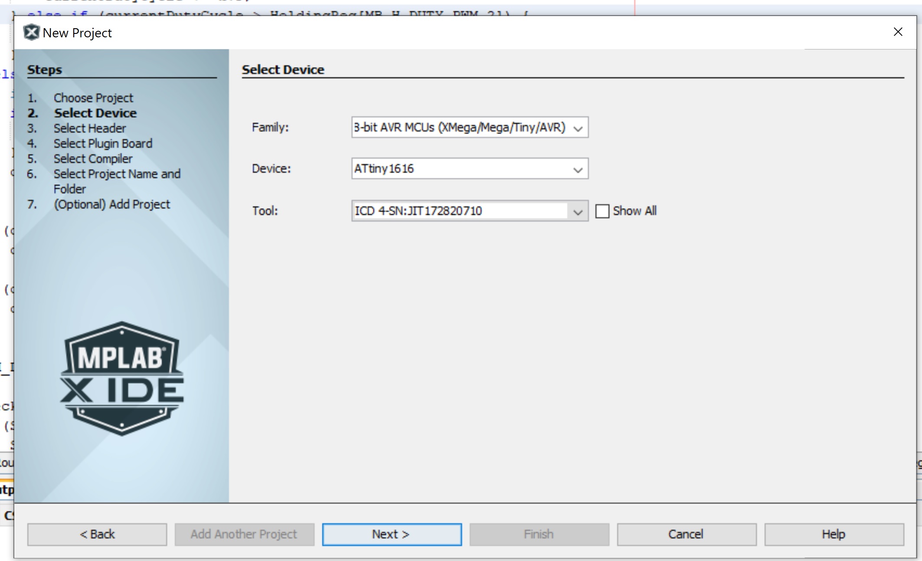
Task: Open Help for the wizard
Action: pyautogui.click(x=834, y=534)
